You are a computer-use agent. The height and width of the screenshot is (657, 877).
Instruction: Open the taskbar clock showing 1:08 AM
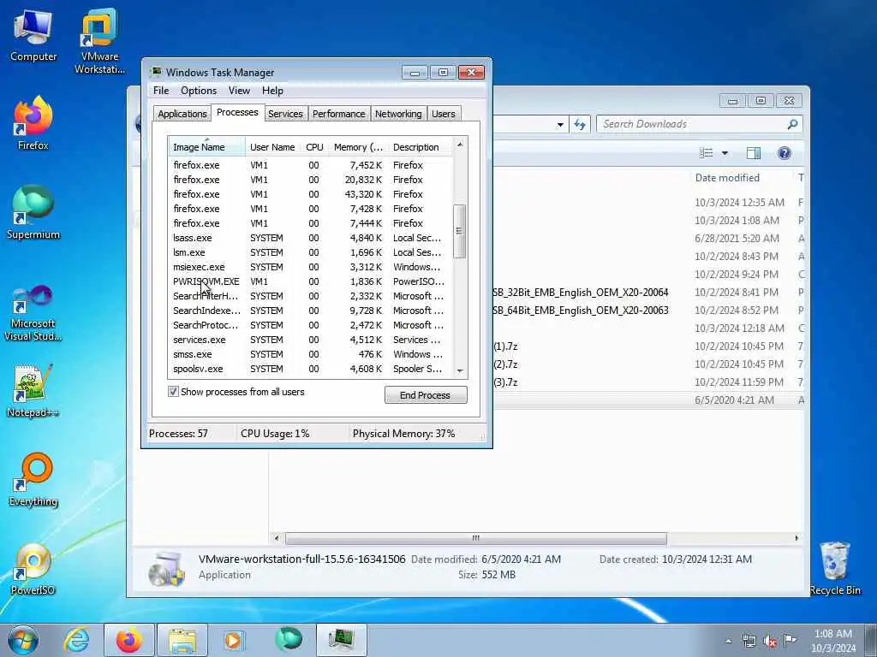832,640
